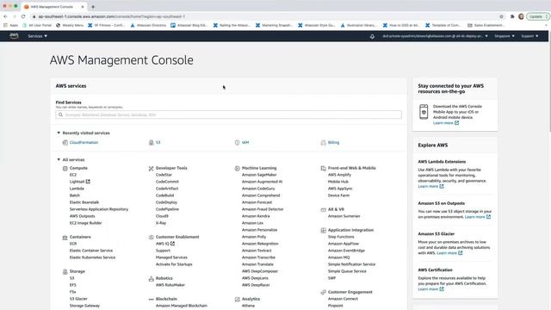
Task: Open the account user dropdown
Action: pyautogui.click(x=435, y=36)
